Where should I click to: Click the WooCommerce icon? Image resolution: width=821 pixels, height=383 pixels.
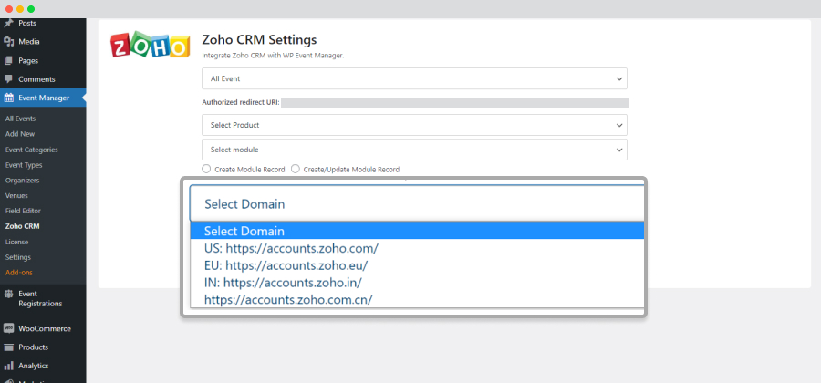point(8,328)
